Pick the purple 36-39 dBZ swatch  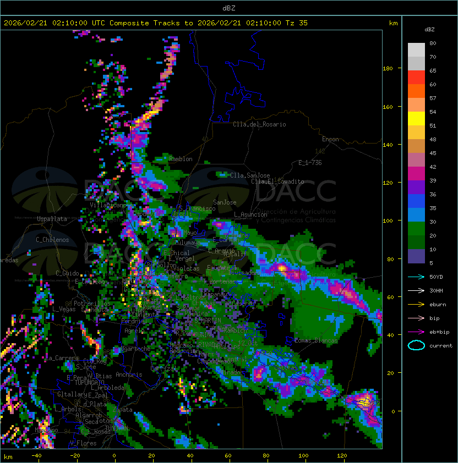point(416,187)
